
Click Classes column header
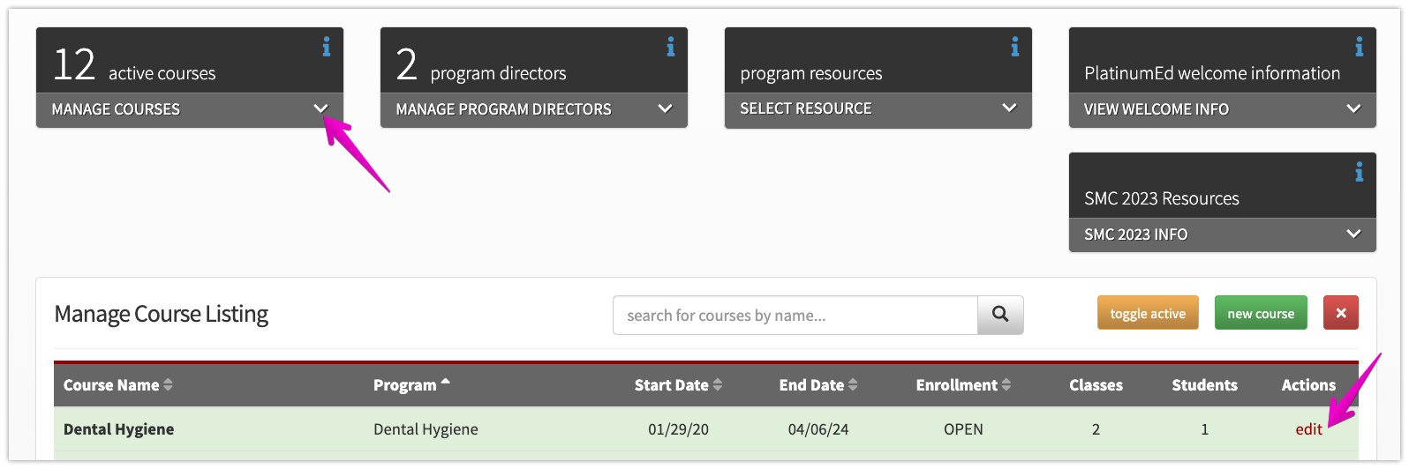(1096, 385)
